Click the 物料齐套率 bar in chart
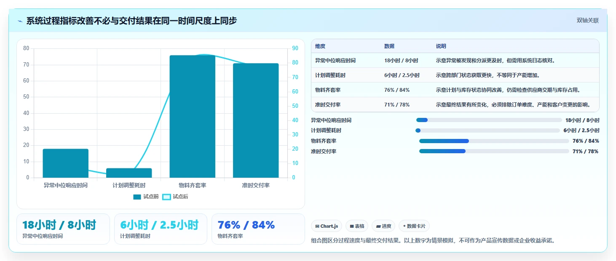This screenshot has height=261, width=616. 192,117
